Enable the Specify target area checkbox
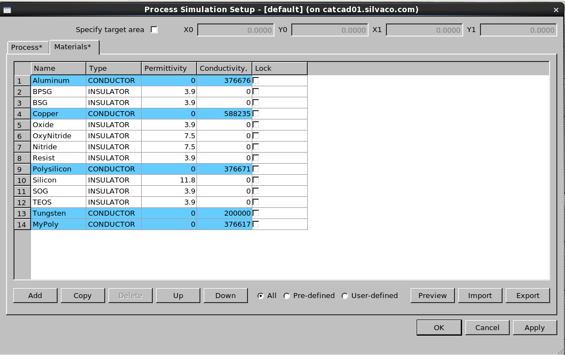565x355 pixels. [x=154, y=30]
